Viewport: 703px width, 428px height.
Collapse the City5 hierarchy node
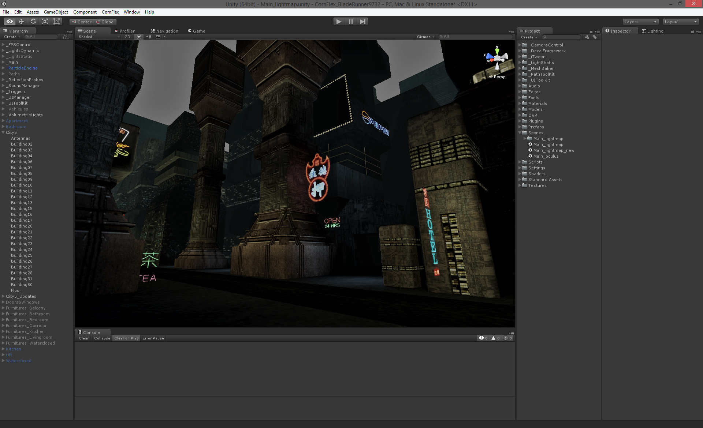point(3,132)
